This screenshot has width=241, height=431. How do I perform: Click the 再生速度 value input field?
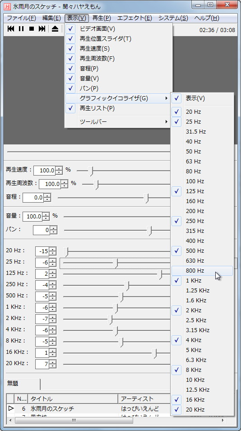(x=45, y=171)
